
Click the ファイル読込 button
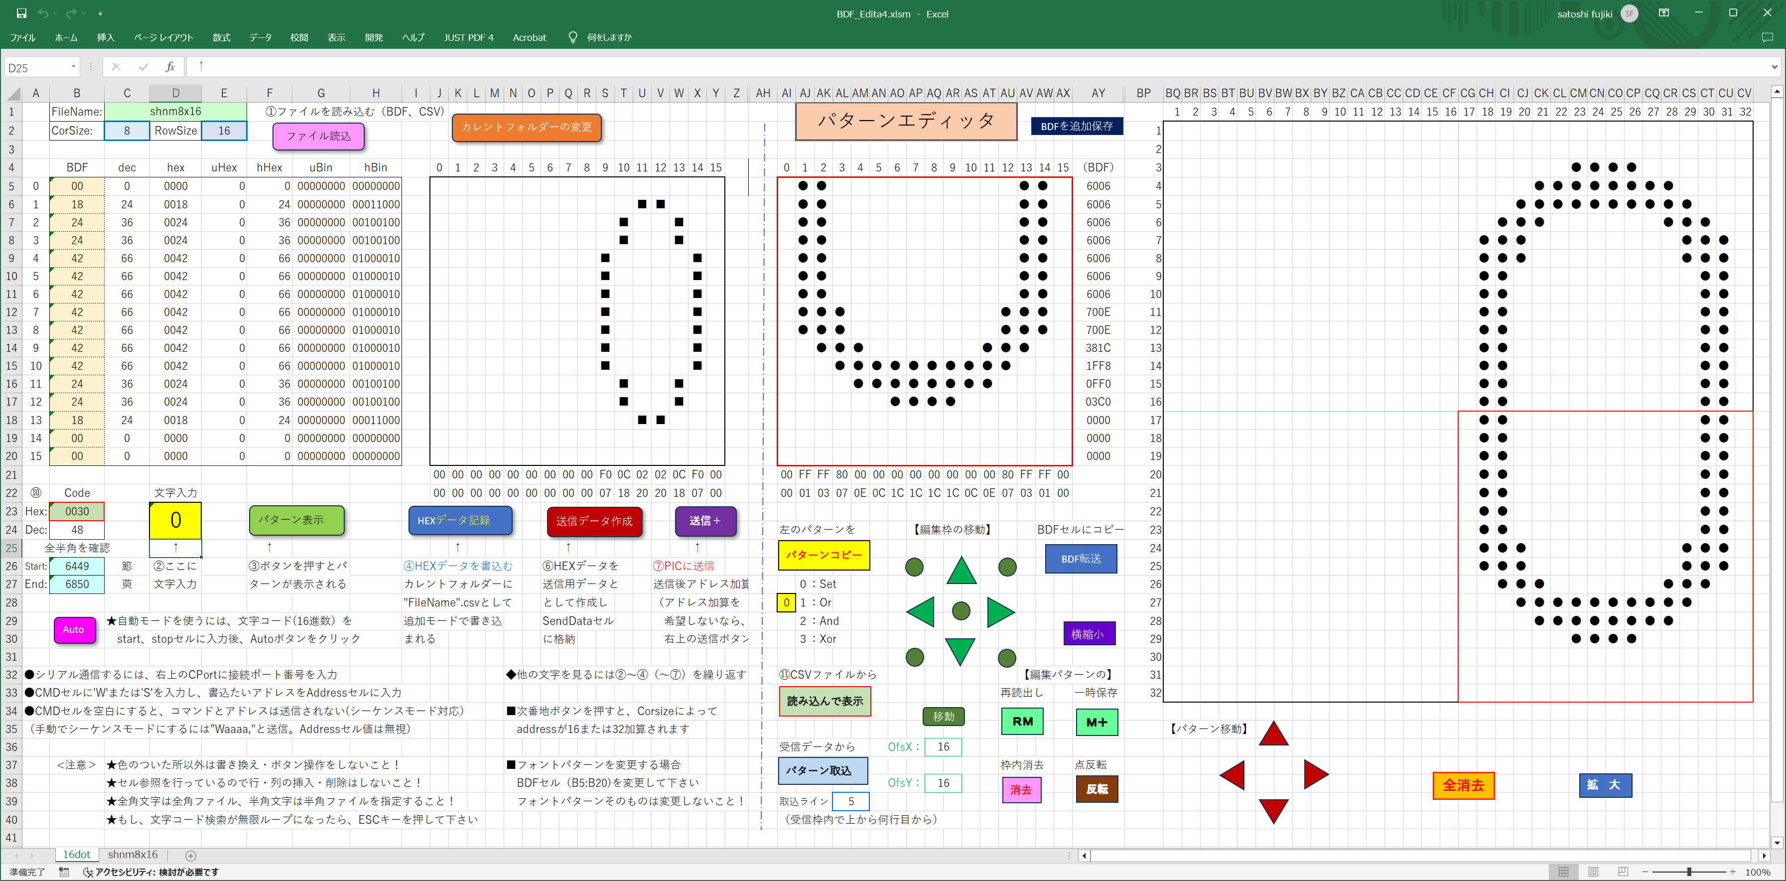click(x=318, y=136)
